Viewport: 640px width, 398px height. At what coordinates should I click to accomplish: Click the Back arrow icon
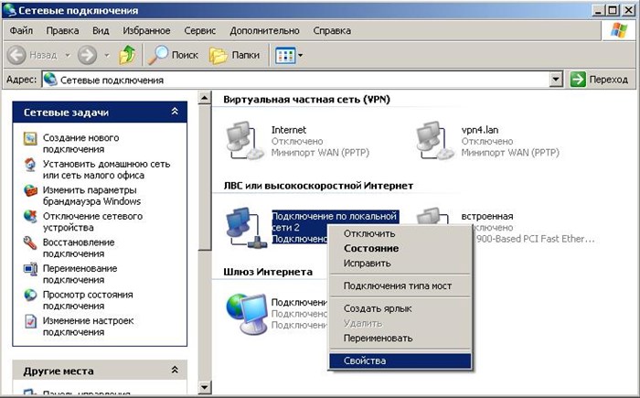16,55
